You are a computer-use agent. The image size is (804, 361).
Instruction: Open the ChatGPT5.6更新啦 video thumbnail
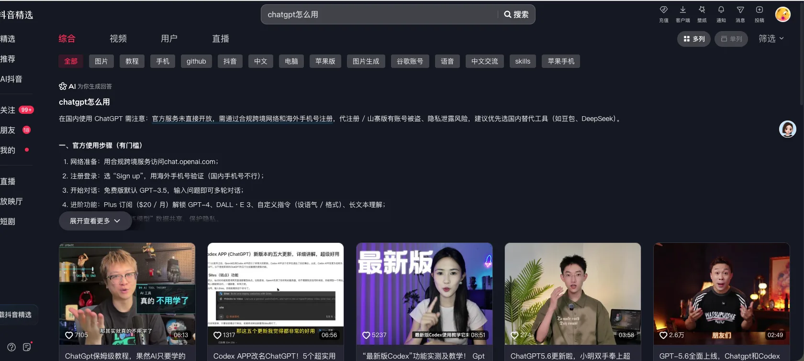[573, 294]
